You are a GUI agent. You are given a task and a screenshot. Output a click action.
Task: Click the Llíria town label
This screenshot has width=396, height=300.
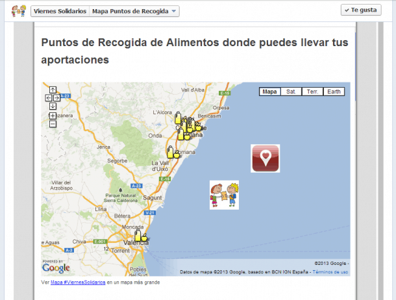click(101, 209)
